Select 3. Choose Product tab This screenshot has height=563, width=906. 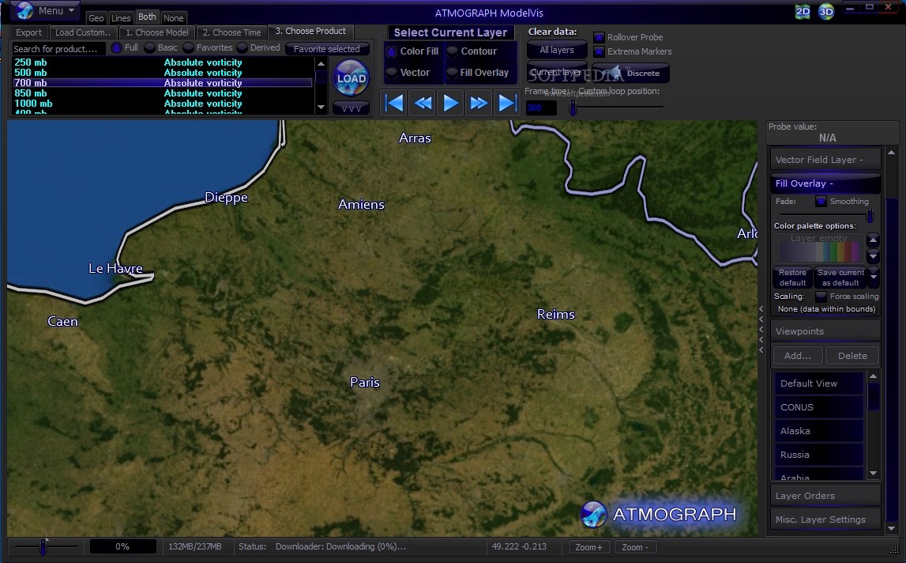click(x=311, y=32)
